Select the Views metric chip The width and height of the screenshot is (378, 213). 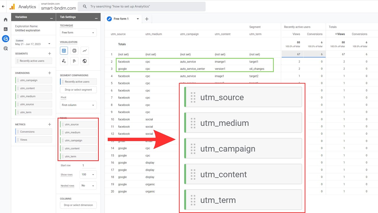(34, 140)
